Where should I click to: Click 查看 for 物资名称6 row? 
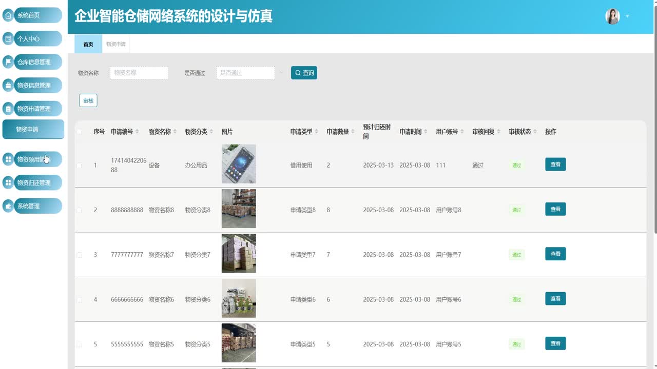coord(555,299)
